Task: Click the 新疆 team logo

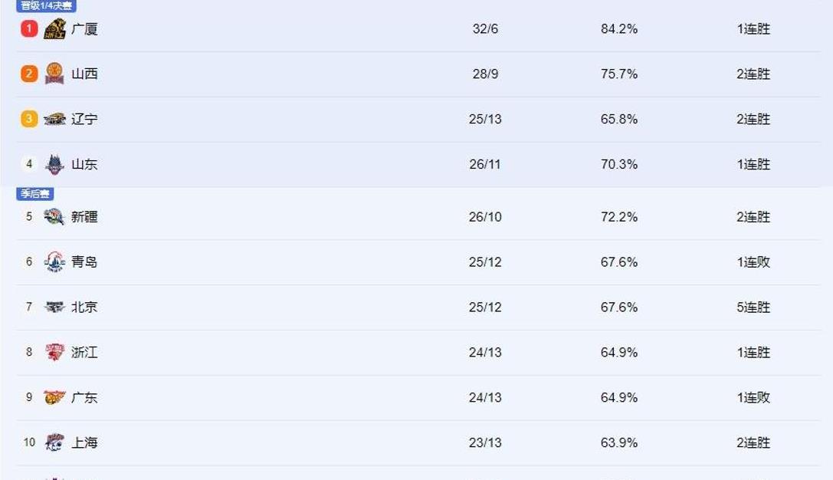Action: 54,217
